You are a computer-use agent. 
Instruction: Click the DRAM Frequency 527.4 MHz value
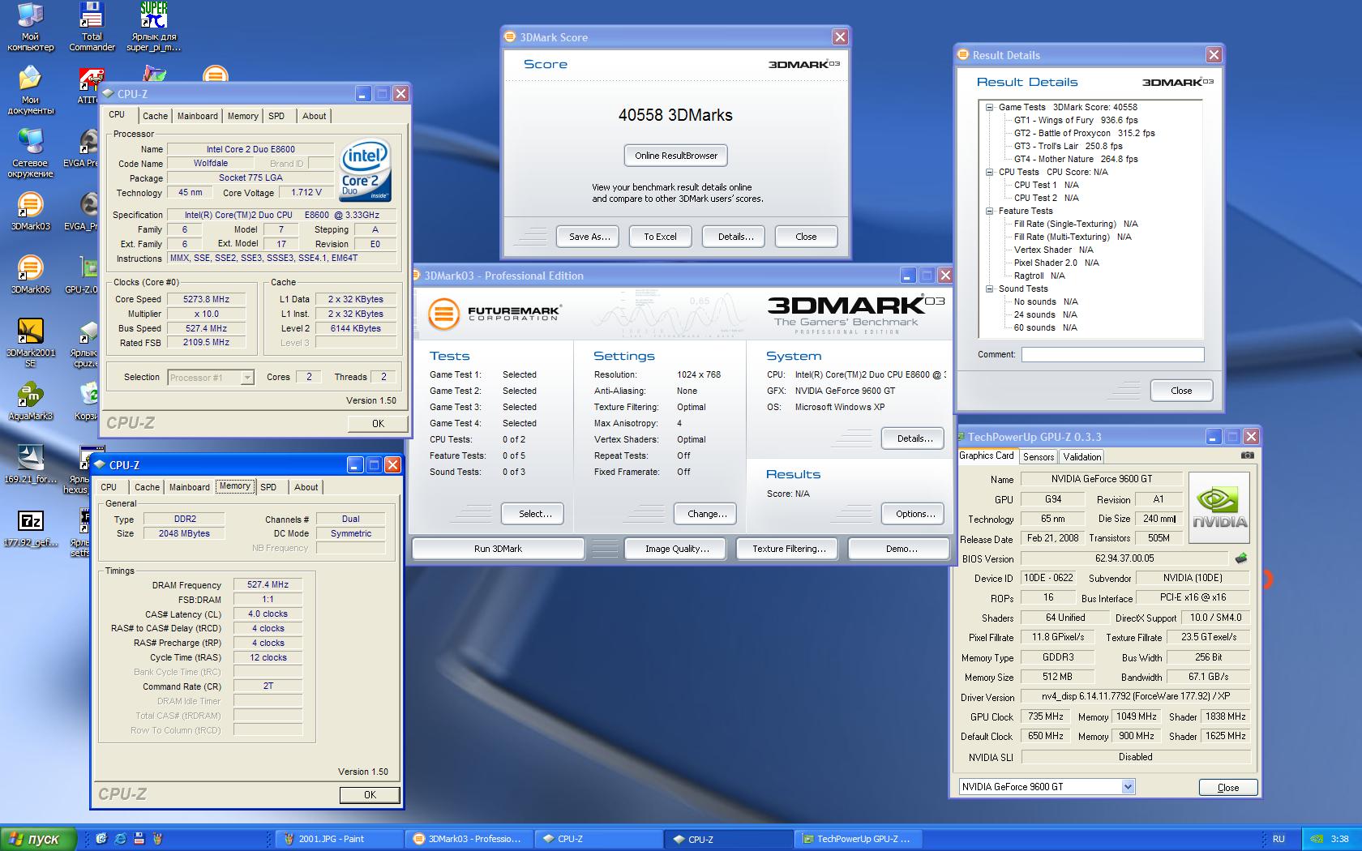268,584
